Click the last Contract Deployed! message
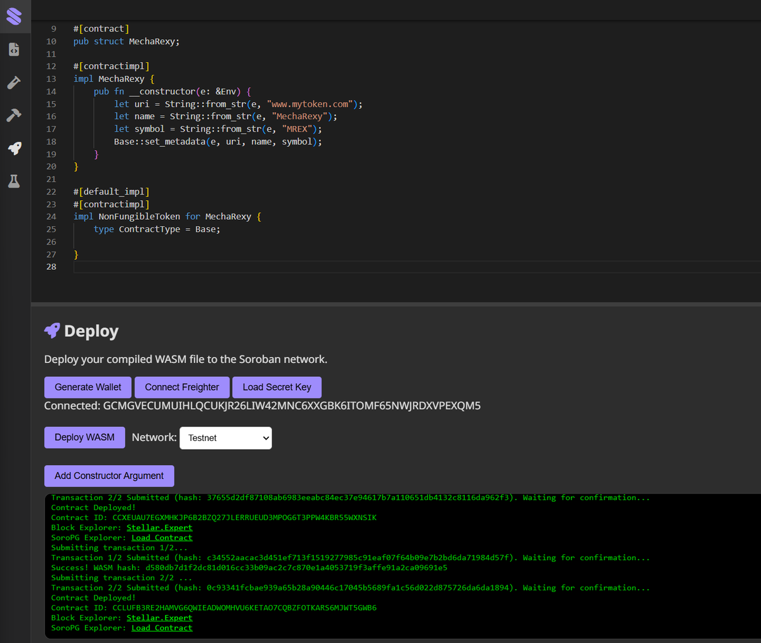Screen dimensions: 761x643 93,597
